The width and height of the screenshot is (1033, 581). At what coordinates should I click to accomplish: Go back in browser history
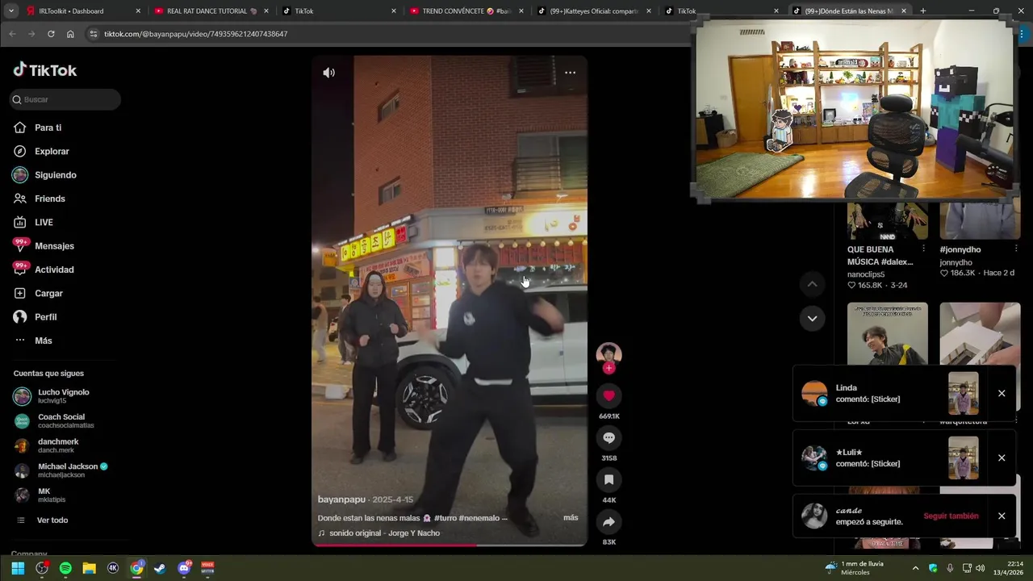12,34
